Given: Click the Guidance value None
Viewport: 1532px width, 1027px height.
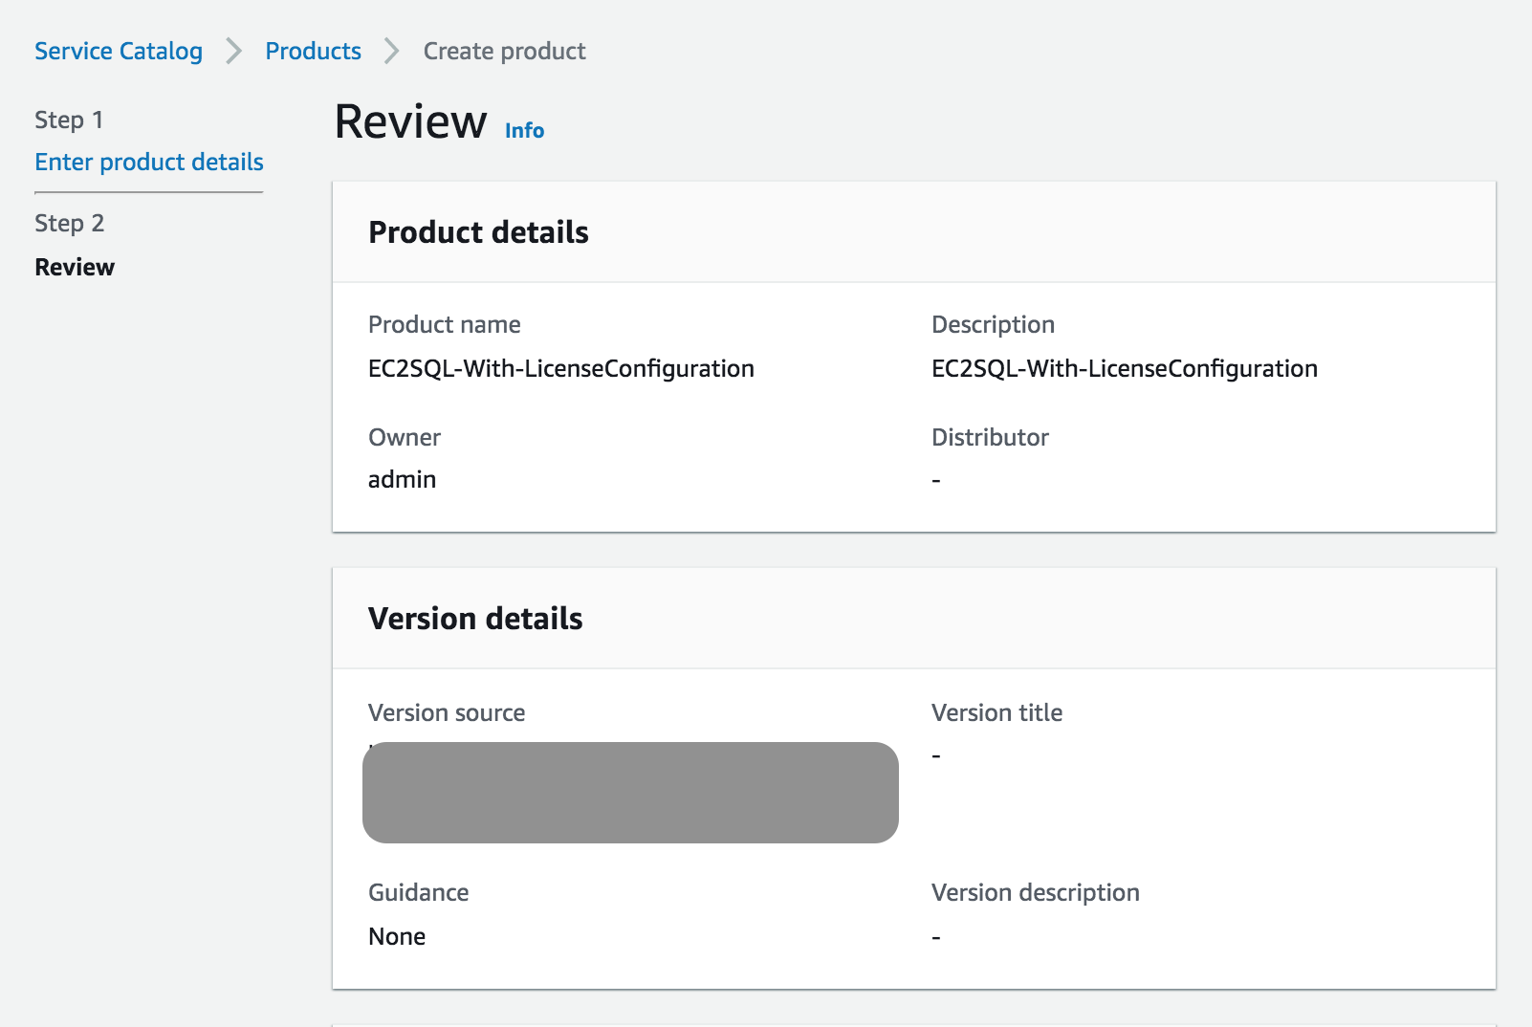Looking at the screenshot, I should point(397,936).
